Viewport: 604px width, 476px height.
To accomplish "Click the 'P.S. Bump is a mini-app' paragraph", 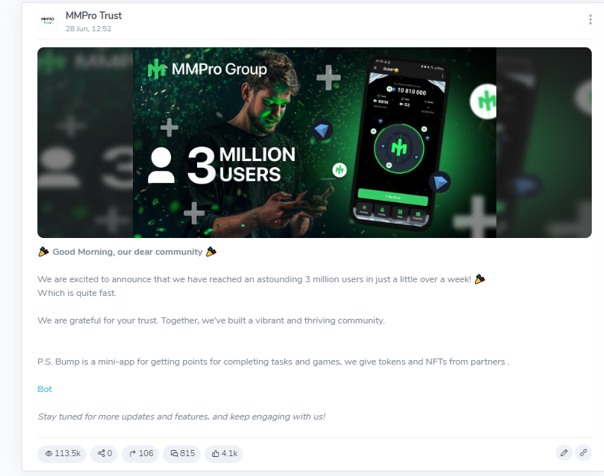I will [x=273, y=362].
